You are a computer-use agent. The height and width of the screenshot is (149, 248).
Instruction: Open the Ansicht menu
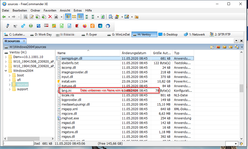pos(65,10)
